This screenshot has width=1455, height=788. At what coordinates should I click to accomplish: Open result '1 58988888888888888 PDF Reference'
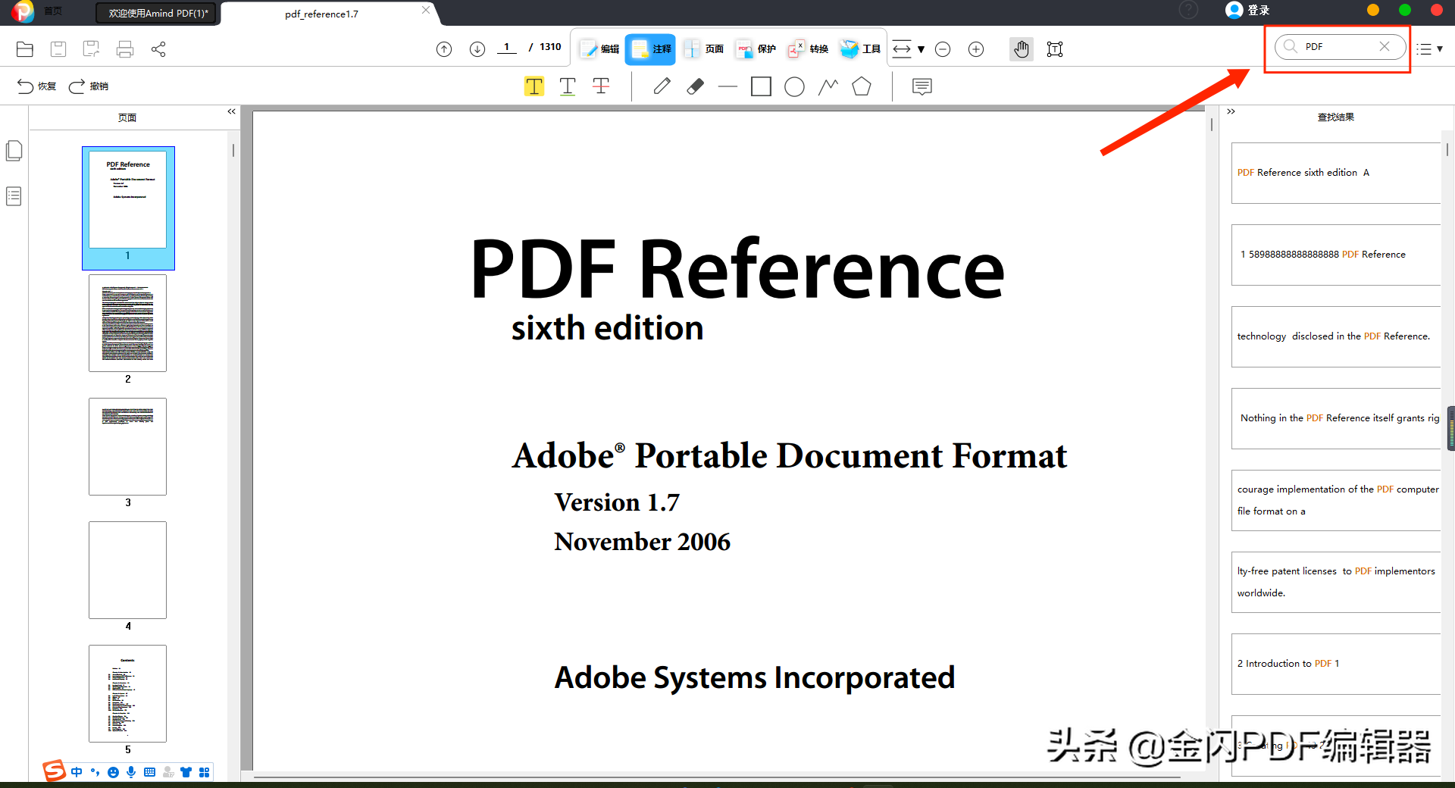(x=1336, y=255)
